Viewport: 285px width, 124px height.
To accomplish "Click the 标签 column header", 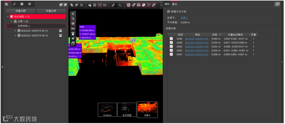I will tap(180, 35).
